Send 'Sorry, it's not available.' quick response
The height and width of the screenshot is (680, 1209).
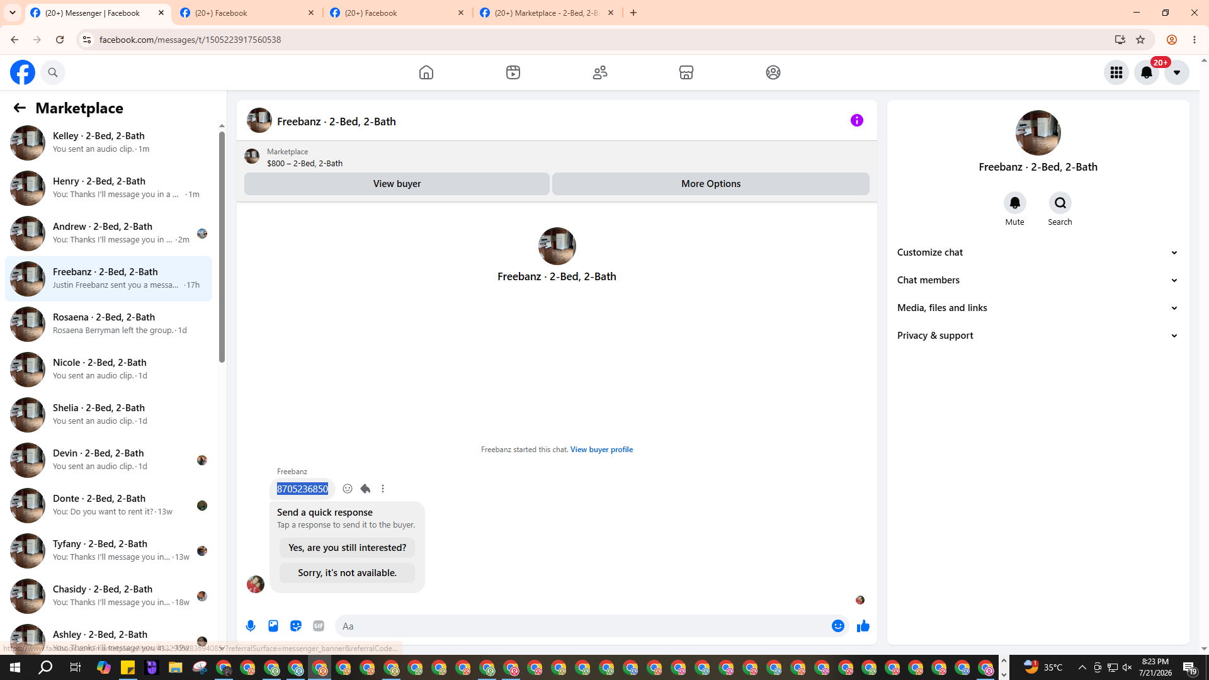click(348, 573)
